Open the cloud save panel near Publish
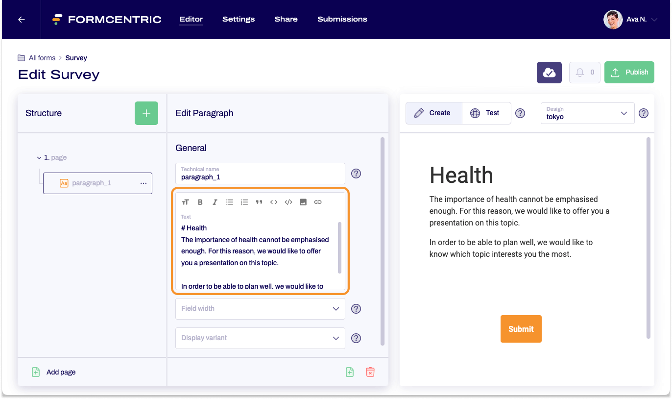The height and width of the screenshot is (399, 672). click(549, 72)
